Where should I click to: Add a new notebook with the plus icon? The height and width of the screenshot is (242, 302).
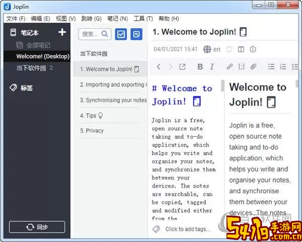pyautogui.click(x=62, y=32)
